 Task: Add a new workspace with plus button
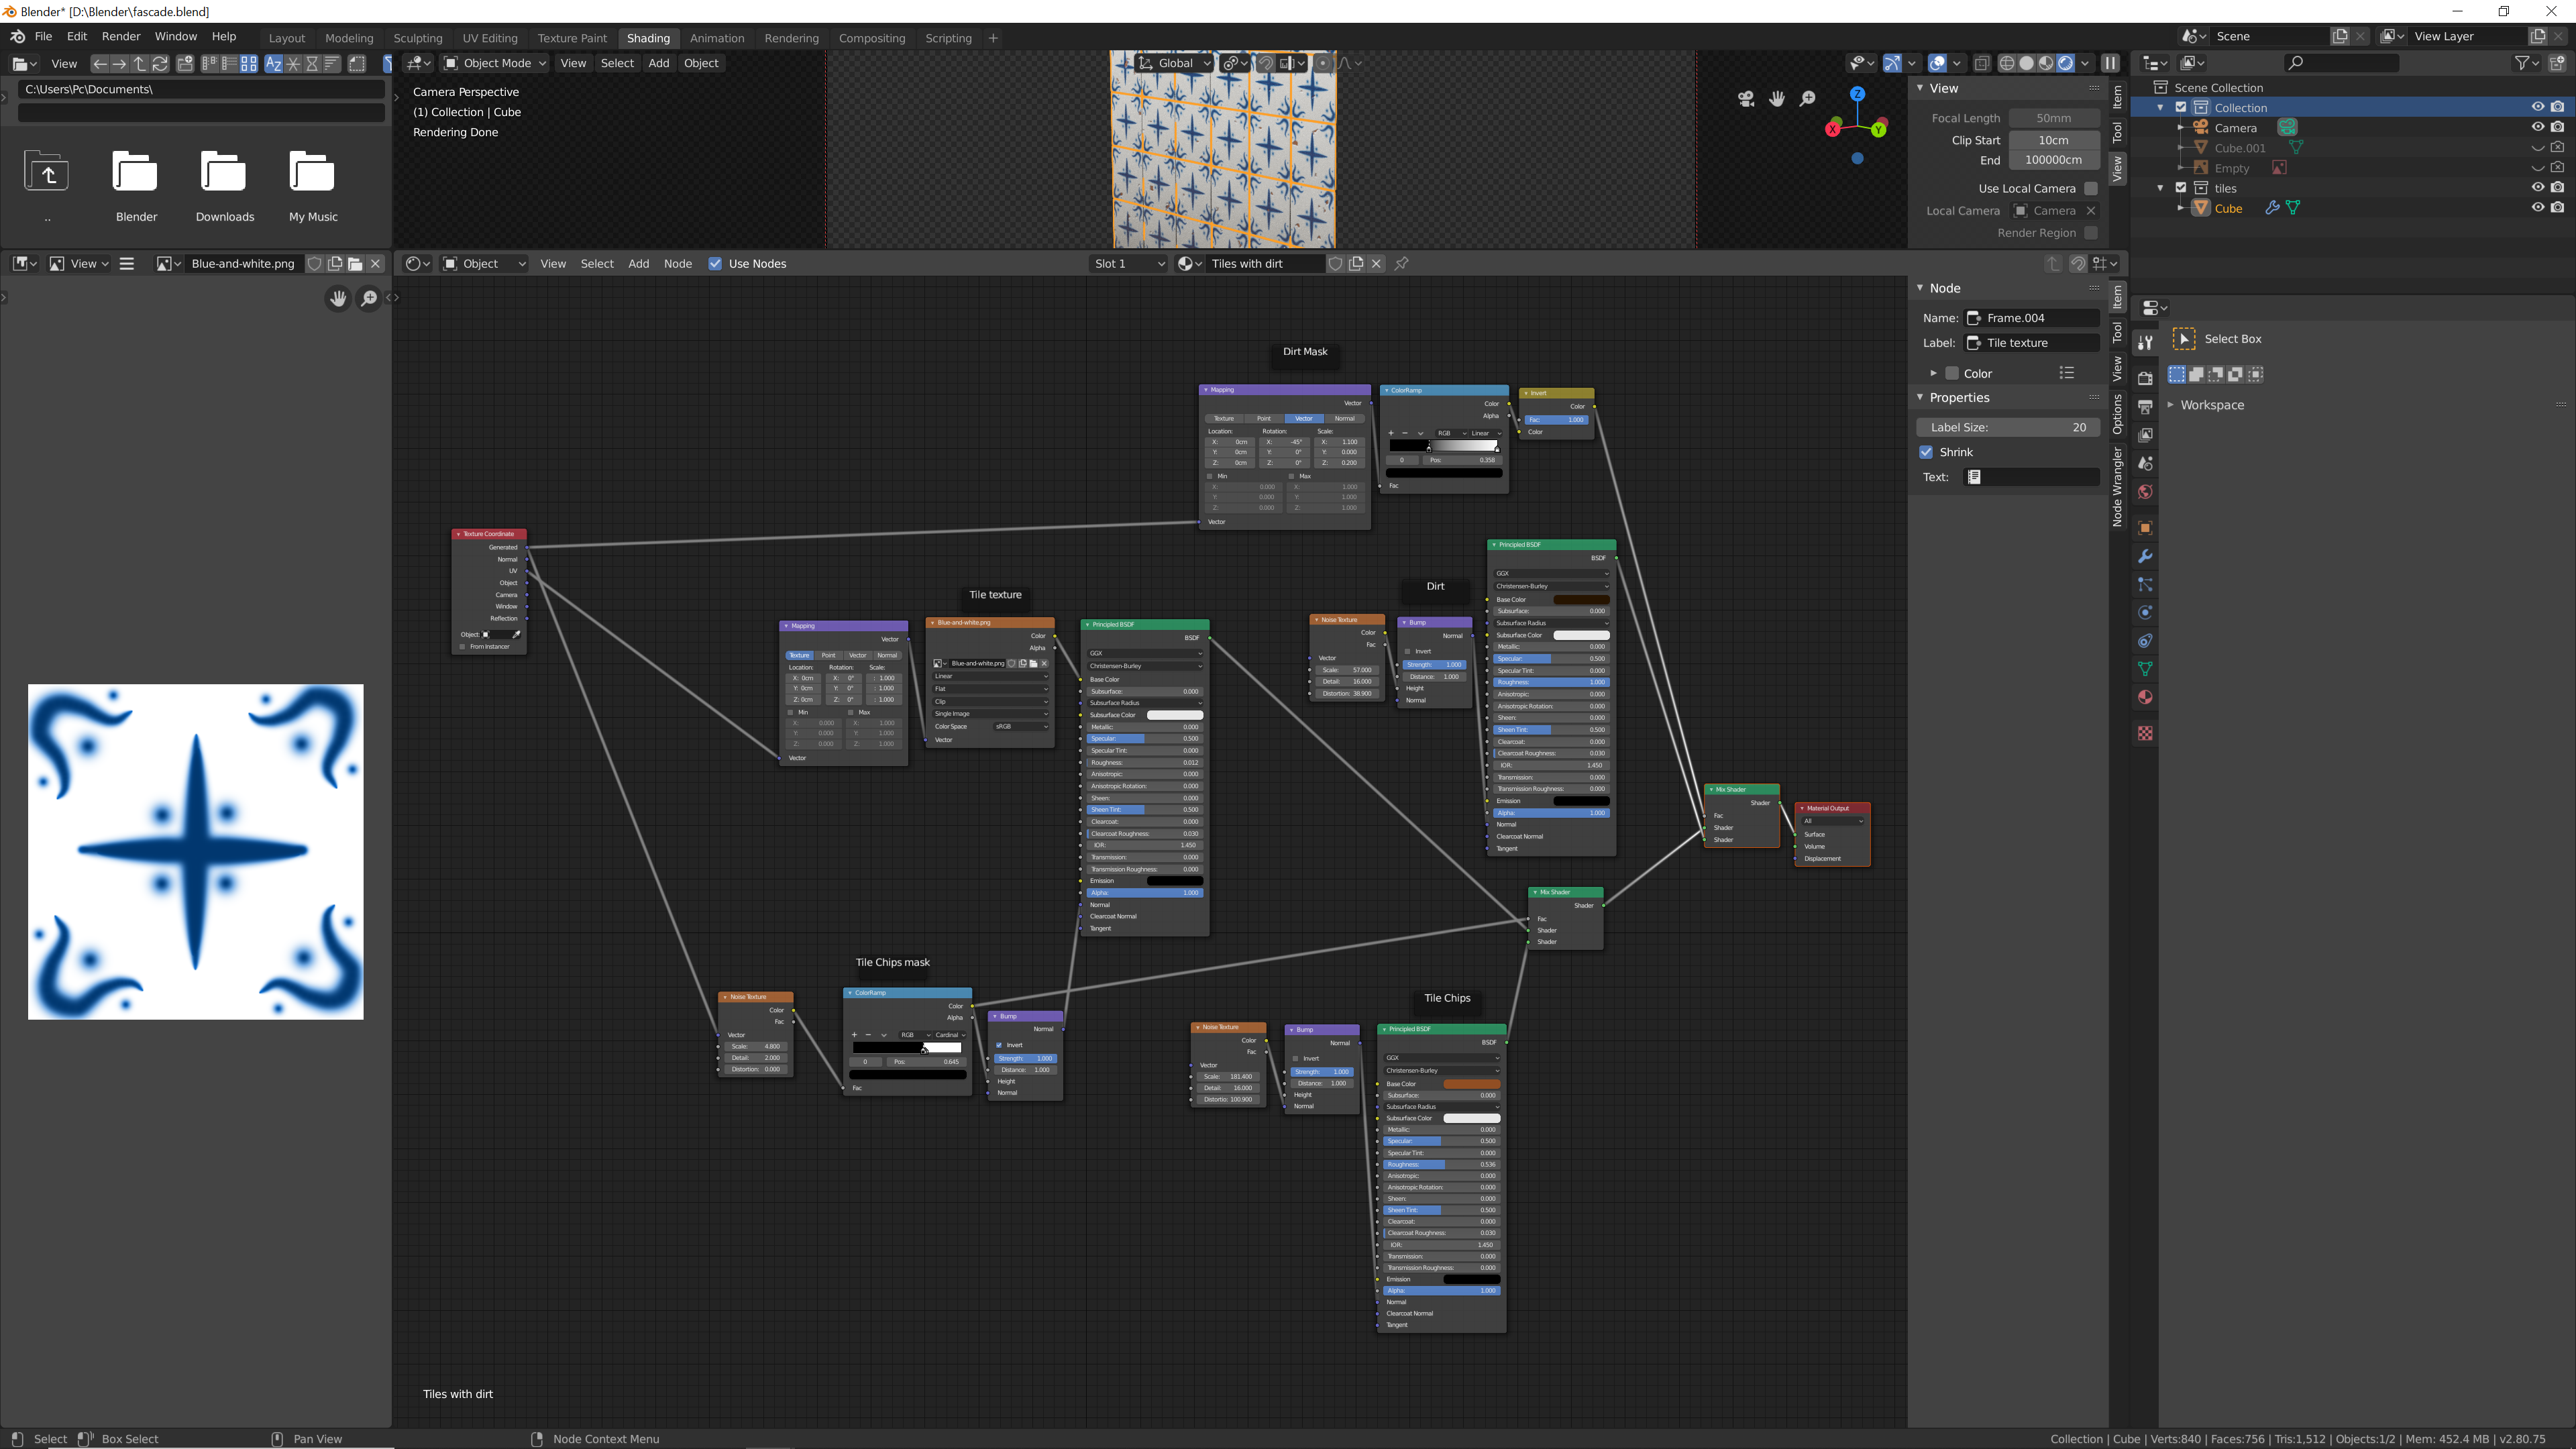point(993,38)
